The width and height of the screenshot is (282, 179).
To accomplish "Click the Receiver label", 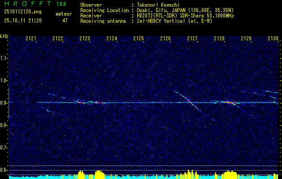I will click(91, 16).
